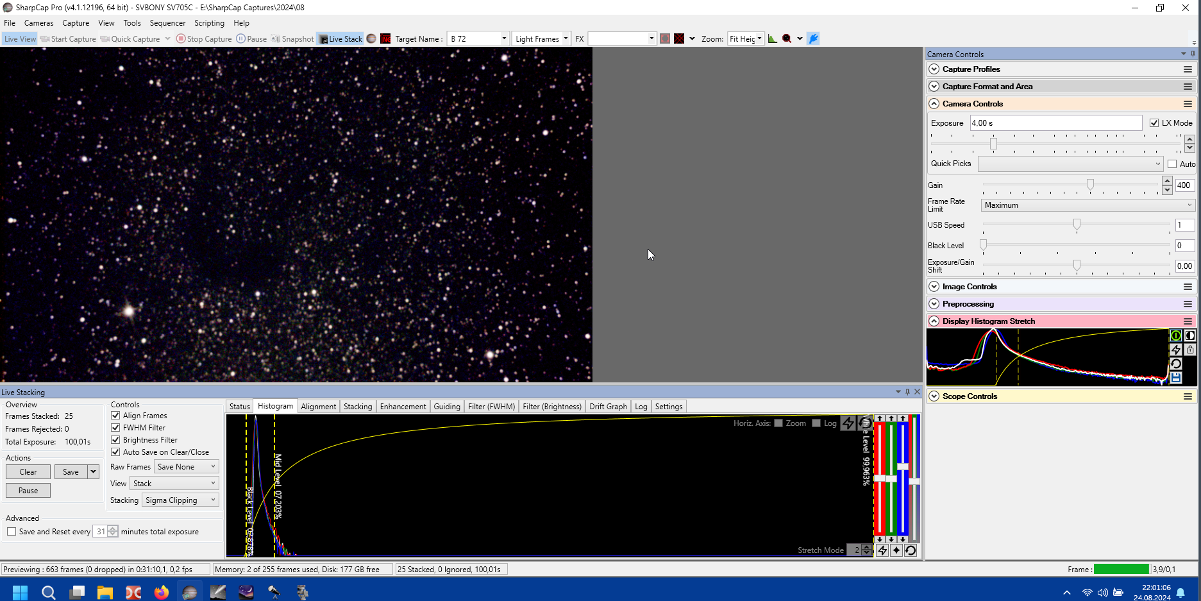Image resolution: width=1201 pixels, height=601 pixels.
Task: Open the Camera Controls section hamburger menu
Action: point(1188,104)
